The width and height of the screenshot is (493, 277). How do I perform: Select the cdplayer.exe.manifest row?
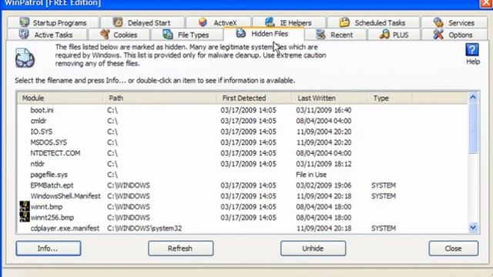coord(242,229)
